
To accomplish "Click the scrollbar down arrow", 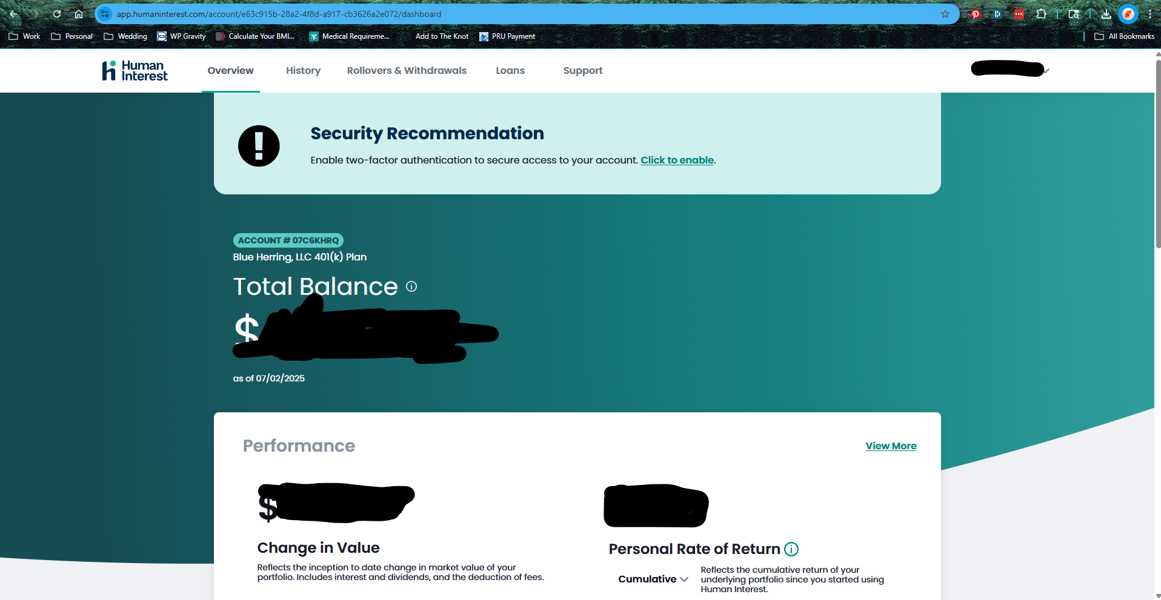I will 1158,596.
